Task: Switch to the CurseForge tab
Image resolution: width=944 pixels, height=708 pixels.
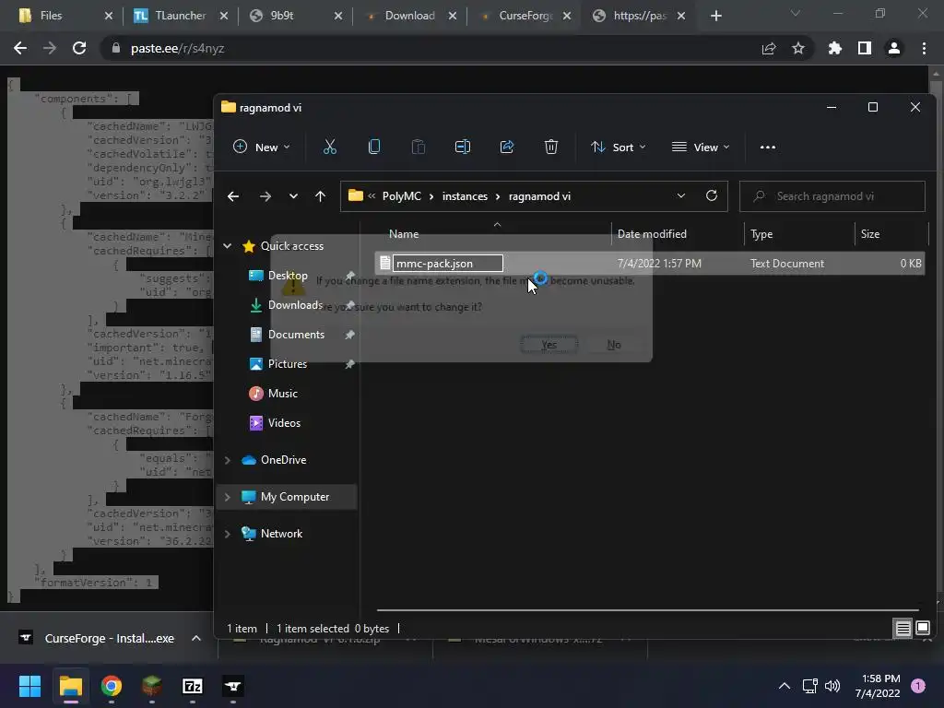Action: coord(525,16)
